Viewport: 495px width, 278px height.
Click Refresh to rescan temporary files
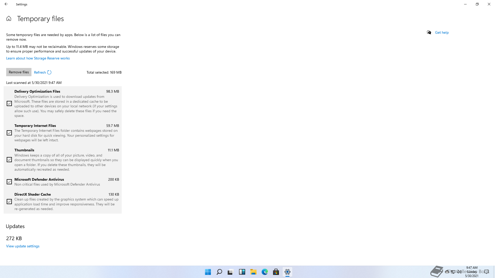(43, 72)
